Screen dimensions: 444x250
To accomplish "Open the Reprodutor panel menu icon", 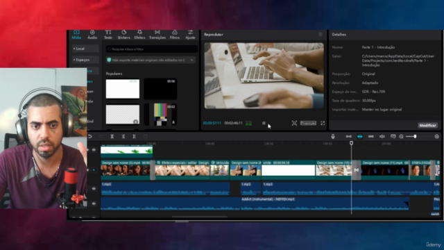I will [x=321, y=34].
